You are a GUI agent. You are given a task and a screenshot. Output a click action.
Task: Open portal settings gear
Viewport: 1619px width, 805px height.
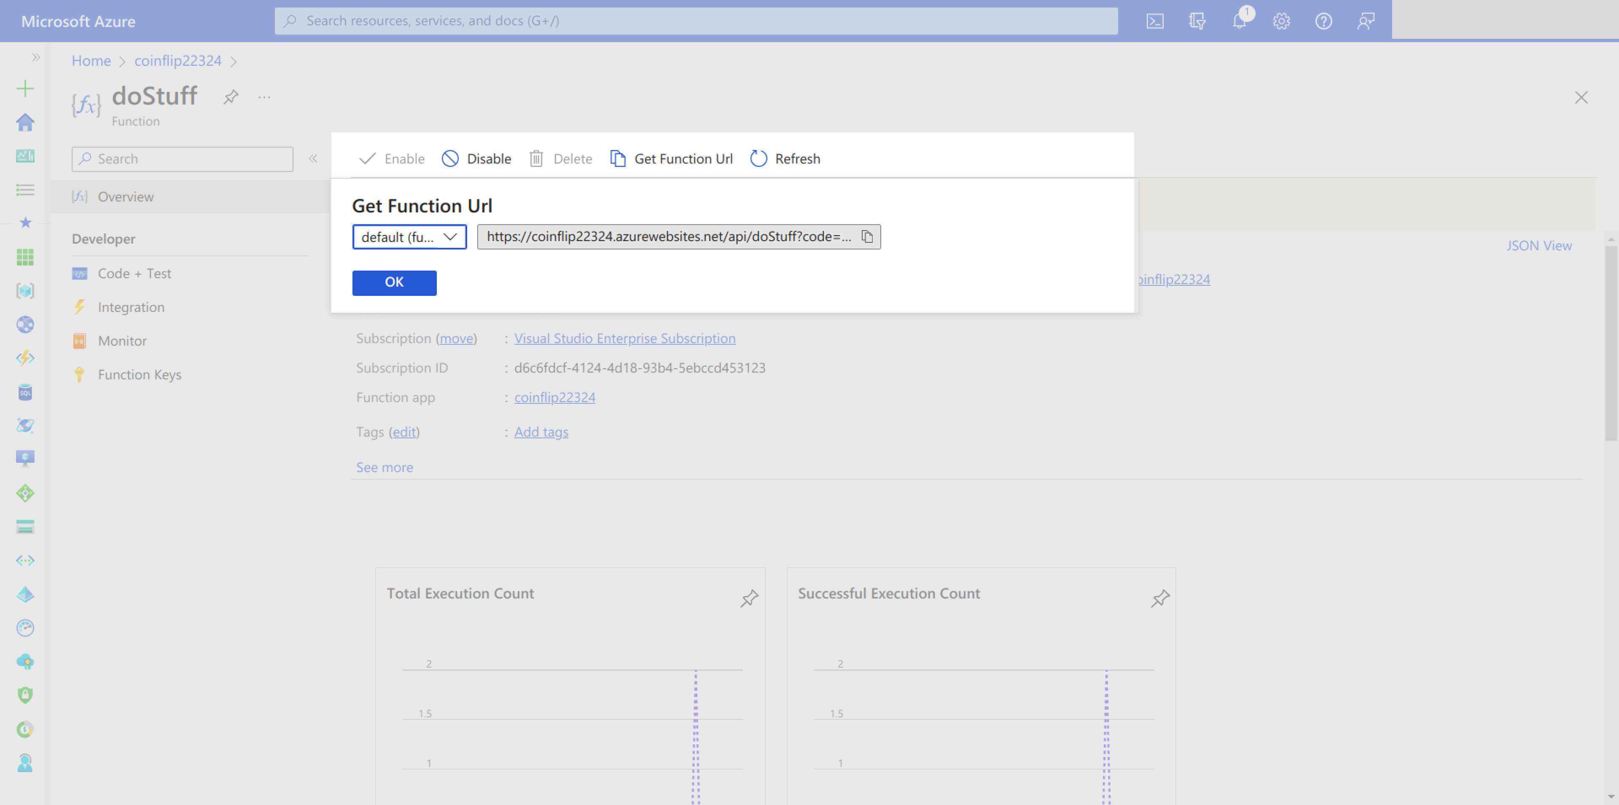pyautogui.click(x=1281, y=21)
